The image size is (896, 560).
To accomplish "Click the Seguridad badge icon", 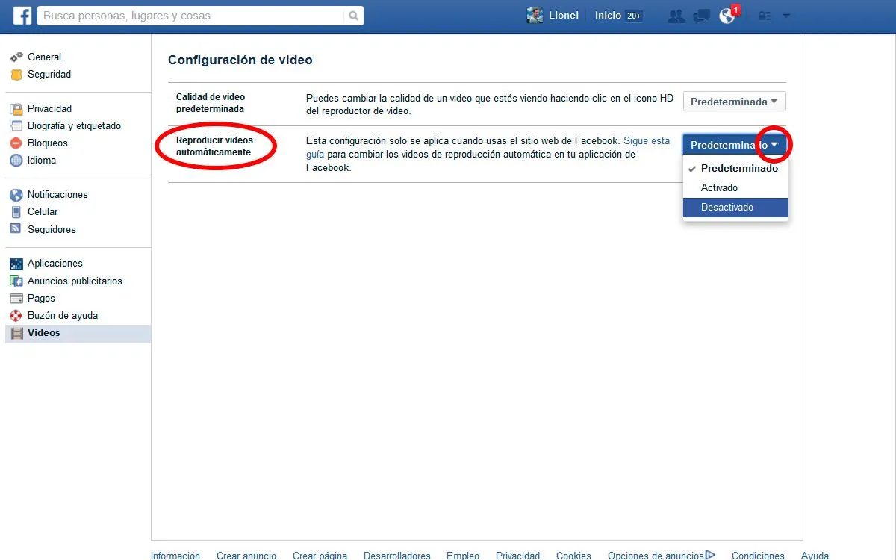I will (x=16, y=74).
